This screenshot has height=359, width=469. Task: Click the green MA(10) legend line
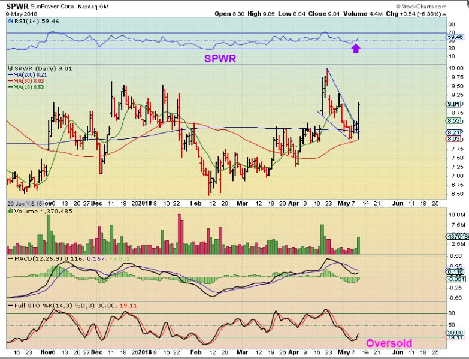click(11, 87)
